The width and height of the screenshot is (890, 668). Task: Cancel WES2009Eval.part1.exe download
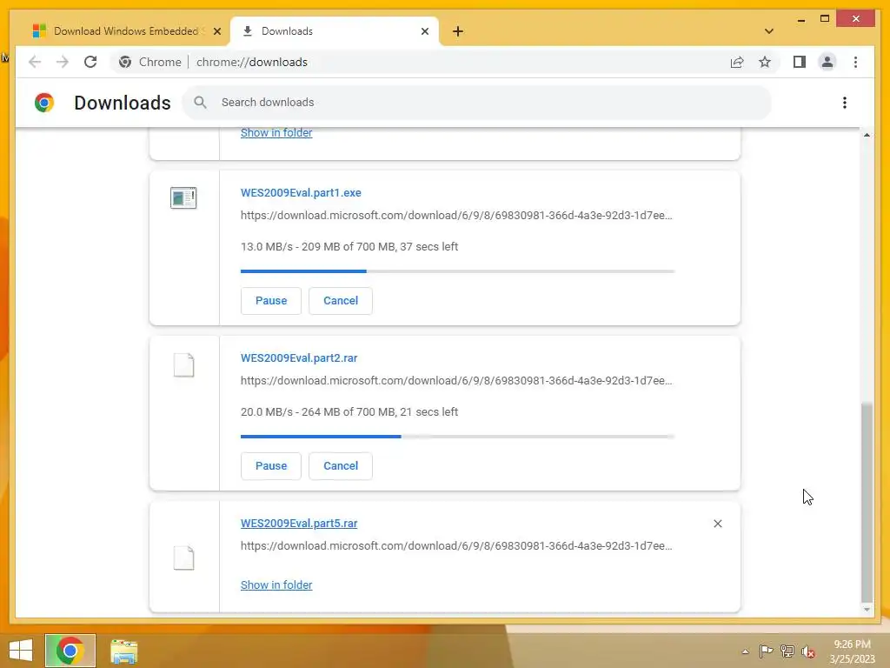pyautogui.click(x=341, y=300)
